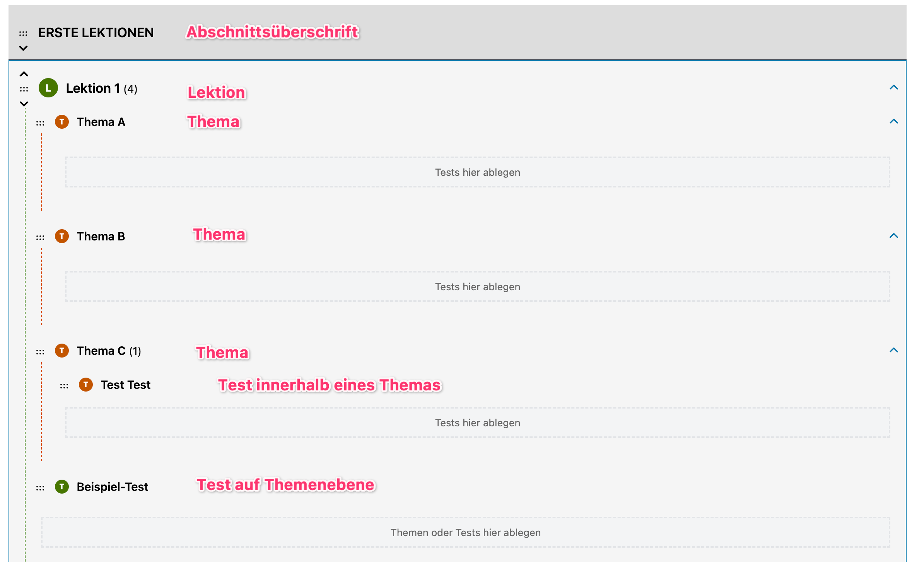912x562 pixels.
Task: Move ERSTE LEKTIONEN section down with arrow
Action: (23, 48)
